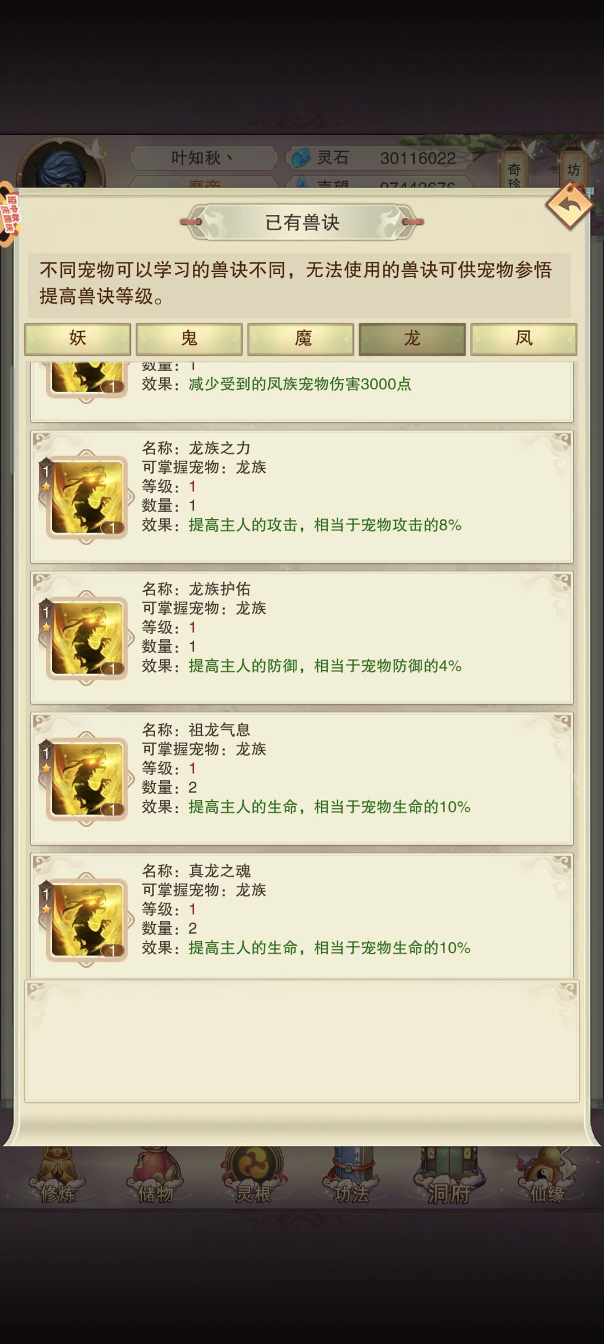This screenshot has width=604, height=1344.
Task: Open the 功法 bottom menu icon
Action: pyautogui.click(x=351, y=1175)
